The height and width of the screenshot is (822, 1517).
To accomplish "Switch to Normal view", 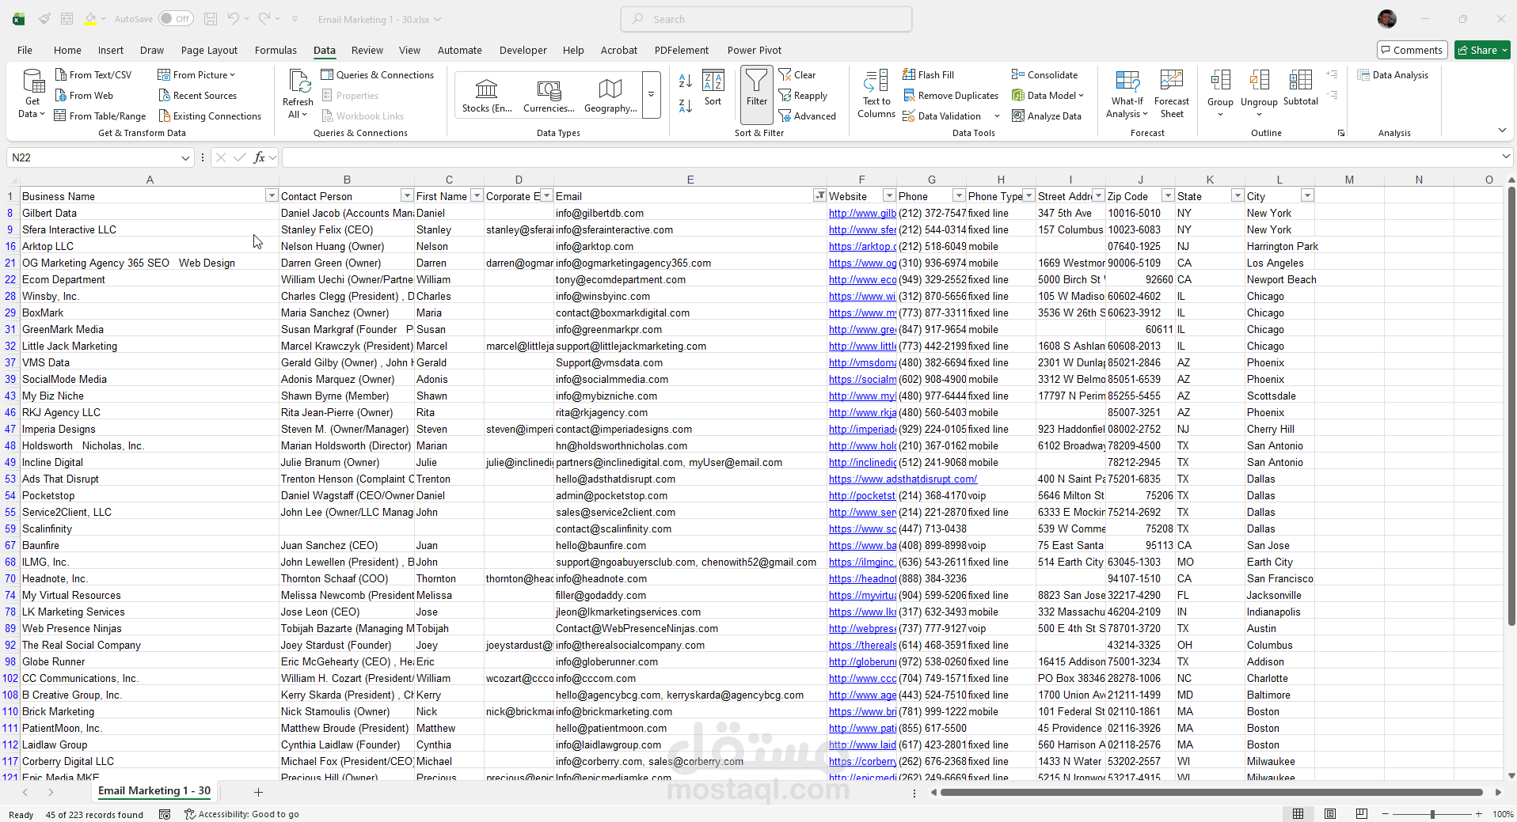I will [x=1298, y=814].
